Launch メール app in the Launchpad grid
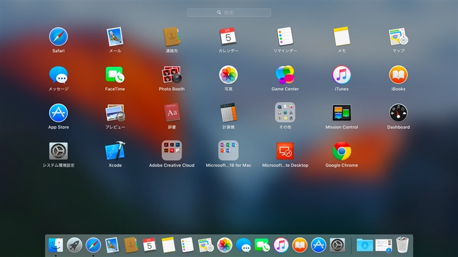The image size is (458, 257). [114, 37]
